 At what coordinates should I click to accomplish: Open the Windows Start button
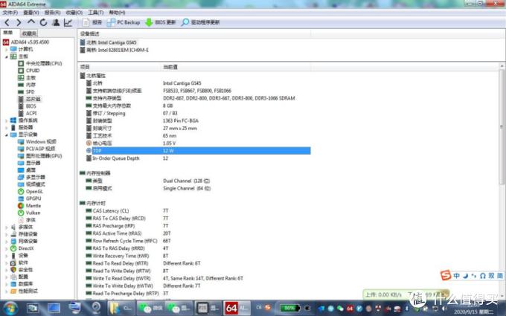click(x=10, y=308)
